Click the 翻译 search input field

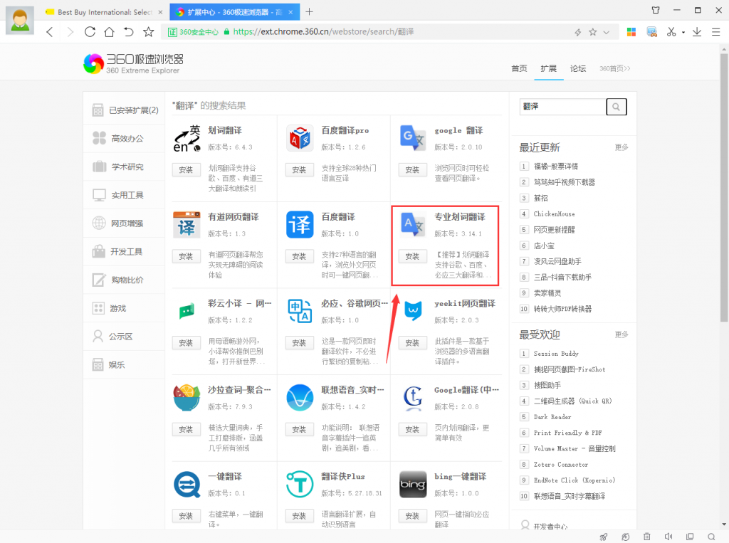point(562,107)
